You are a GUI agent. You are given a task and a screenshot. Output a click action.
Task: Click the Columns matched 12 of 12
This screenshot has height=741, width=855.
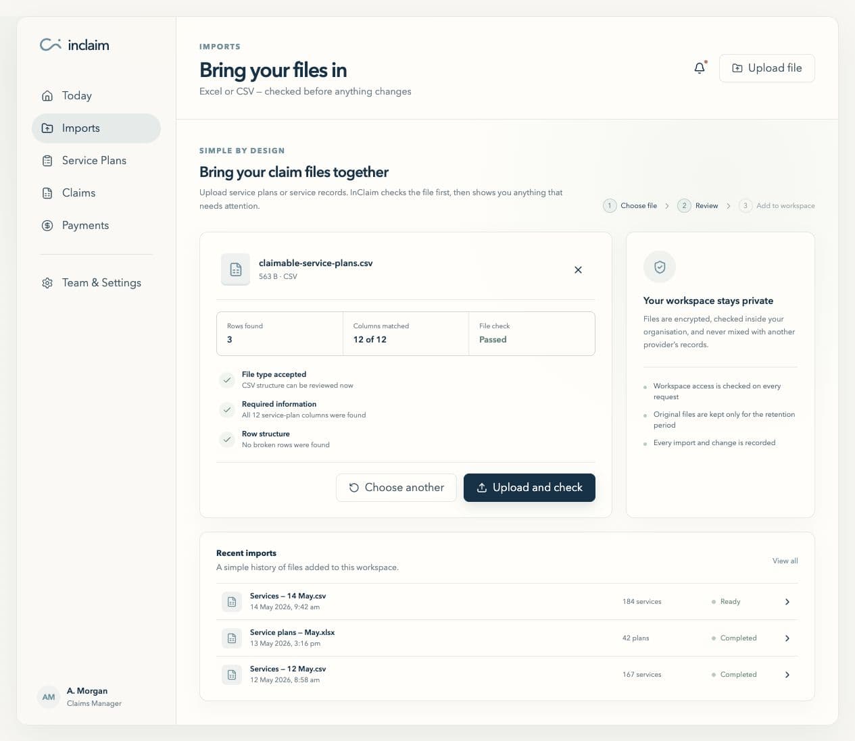click(370, 340)
